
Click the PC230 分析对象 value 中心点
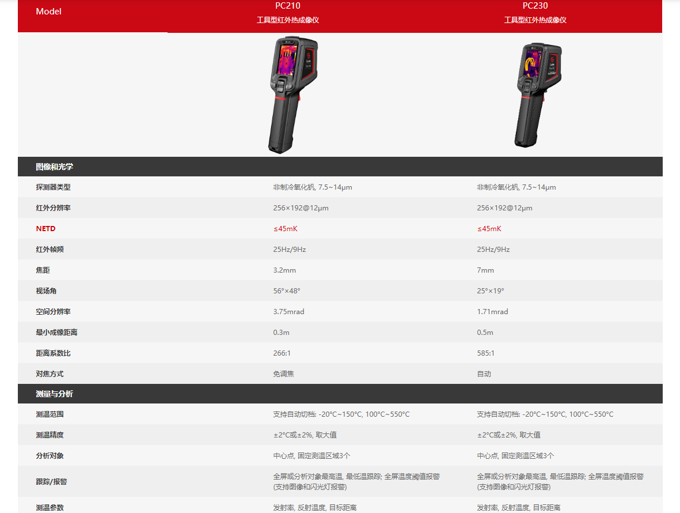point(515,456)
